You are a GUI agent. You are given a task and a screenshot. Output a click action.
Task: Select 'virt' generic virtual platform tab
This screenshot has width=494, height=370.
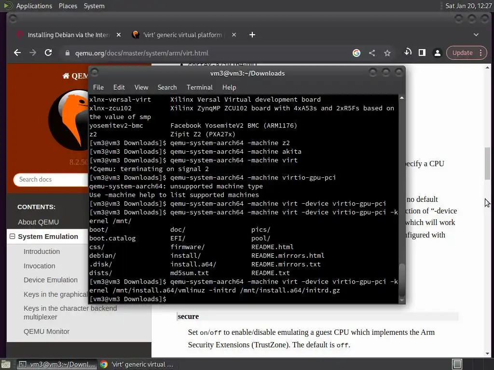(182, 35)
